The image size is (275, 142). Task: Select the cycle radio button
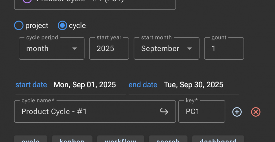click(62, 26)
